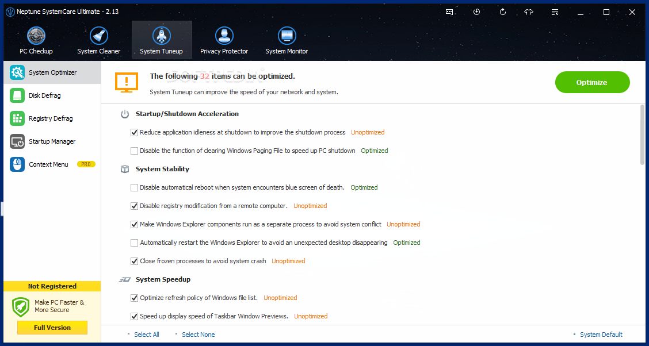Click Optimized status beside blue screen option
Screen dimensions: 649x346
pyautogui.click(x=364, y=187)
